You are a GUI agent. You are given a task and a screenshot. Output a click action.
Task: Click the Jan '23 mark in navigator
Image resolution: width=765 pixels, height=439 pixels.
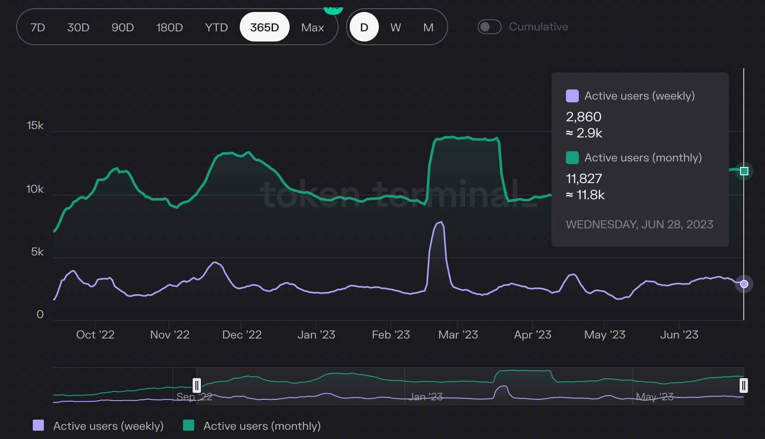(x=425, y=397)
